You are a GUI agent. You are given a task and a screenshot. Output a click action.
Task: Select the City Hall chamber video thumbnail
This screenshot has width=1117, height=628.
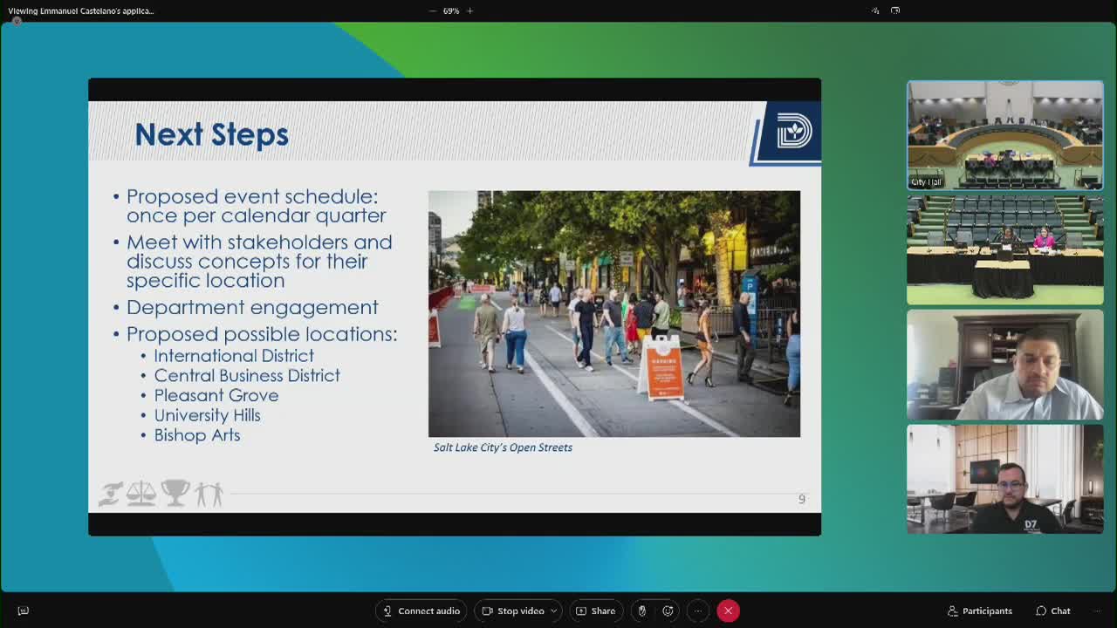click(1005, 135)
